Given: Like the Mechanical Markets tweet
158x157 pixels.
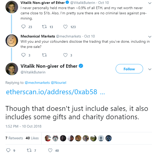Looking at the screenshot, I should pos(65,55).
